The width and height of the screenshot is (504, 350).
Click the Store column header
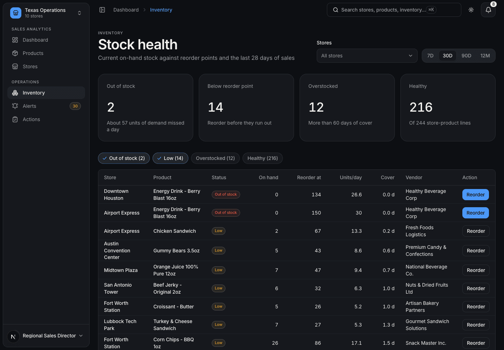(x=110, y=177)
